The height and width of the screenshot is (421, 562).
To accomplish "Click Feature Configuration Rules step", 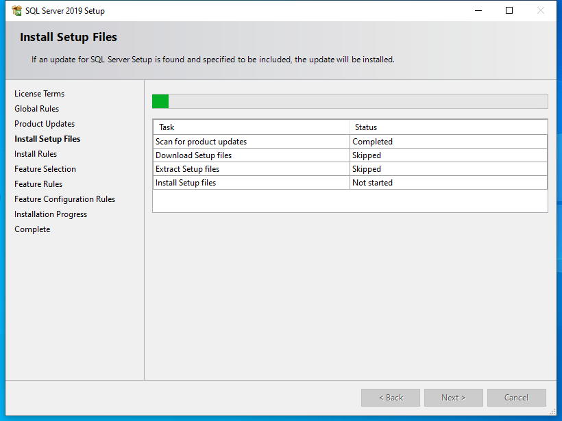I will click(64, 199).
